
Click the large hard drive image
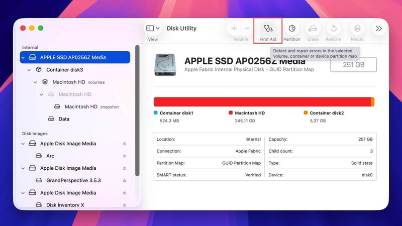point(165,65)
